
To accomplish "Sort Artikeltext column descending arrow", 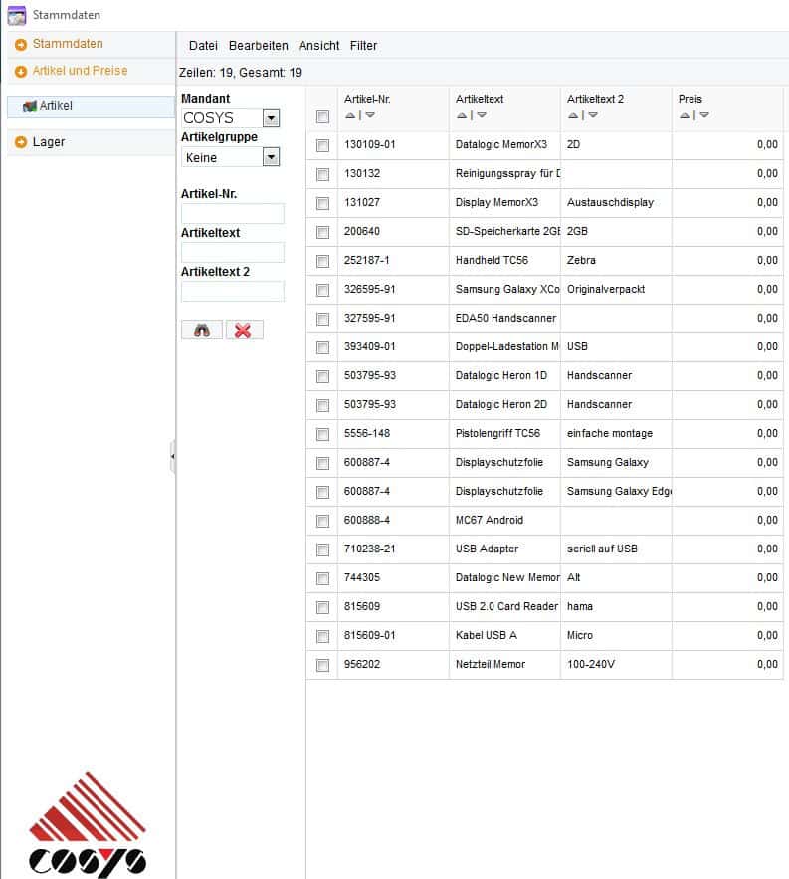I will pos(482,115).
